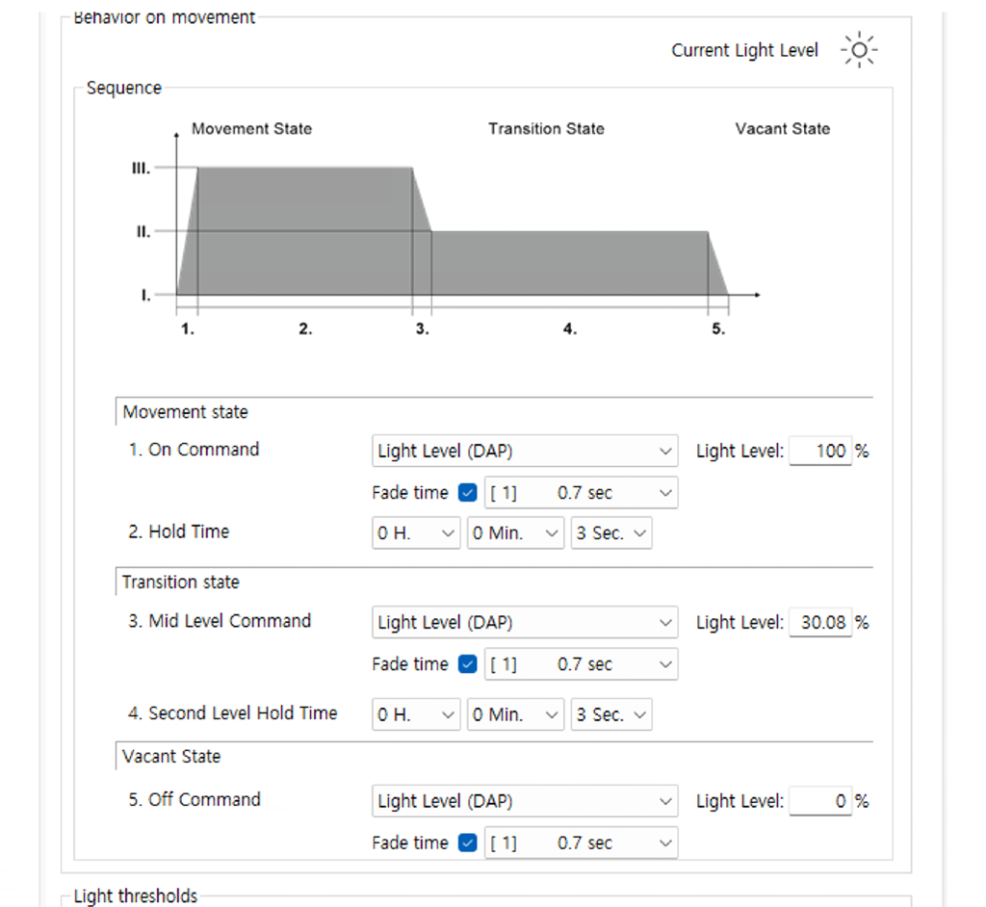Uncheck Fade time checkbox for Off Command

click(468, 843)
